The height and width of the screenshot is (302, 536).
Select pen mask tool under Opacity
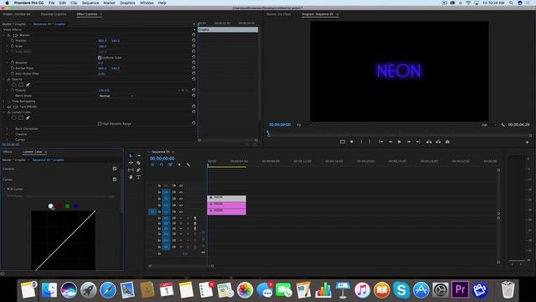(x=28, y=85)
